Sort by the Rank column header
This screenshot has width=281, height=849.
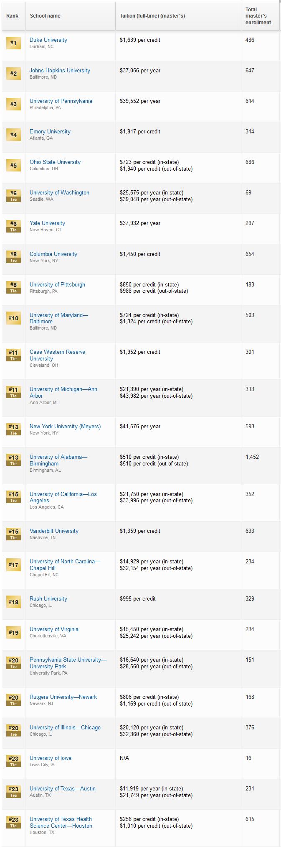coord(13,16)
